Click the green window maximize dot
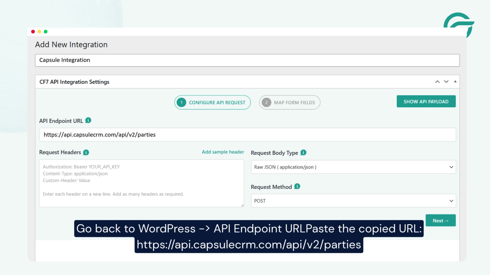 [46, 32]
